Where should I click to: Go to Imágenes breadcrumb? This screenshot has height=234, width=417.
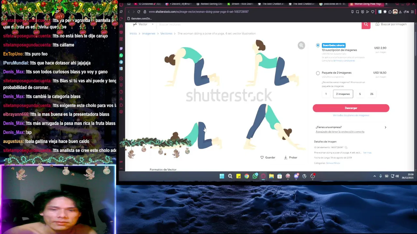(x=149, y=33)
